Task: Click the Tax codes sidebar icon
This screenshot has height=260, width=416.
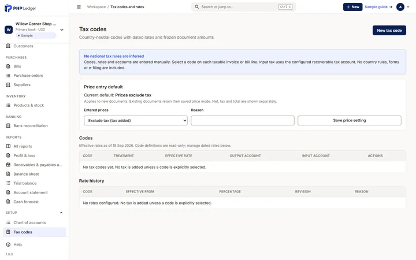Action: [x=8, y=232]
